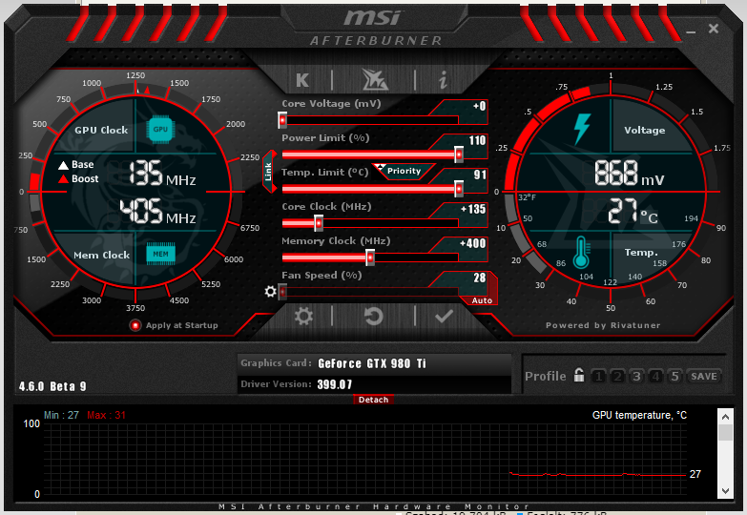
Task: Click the 405 MHz mem clock reading
Action: [157, 212]
